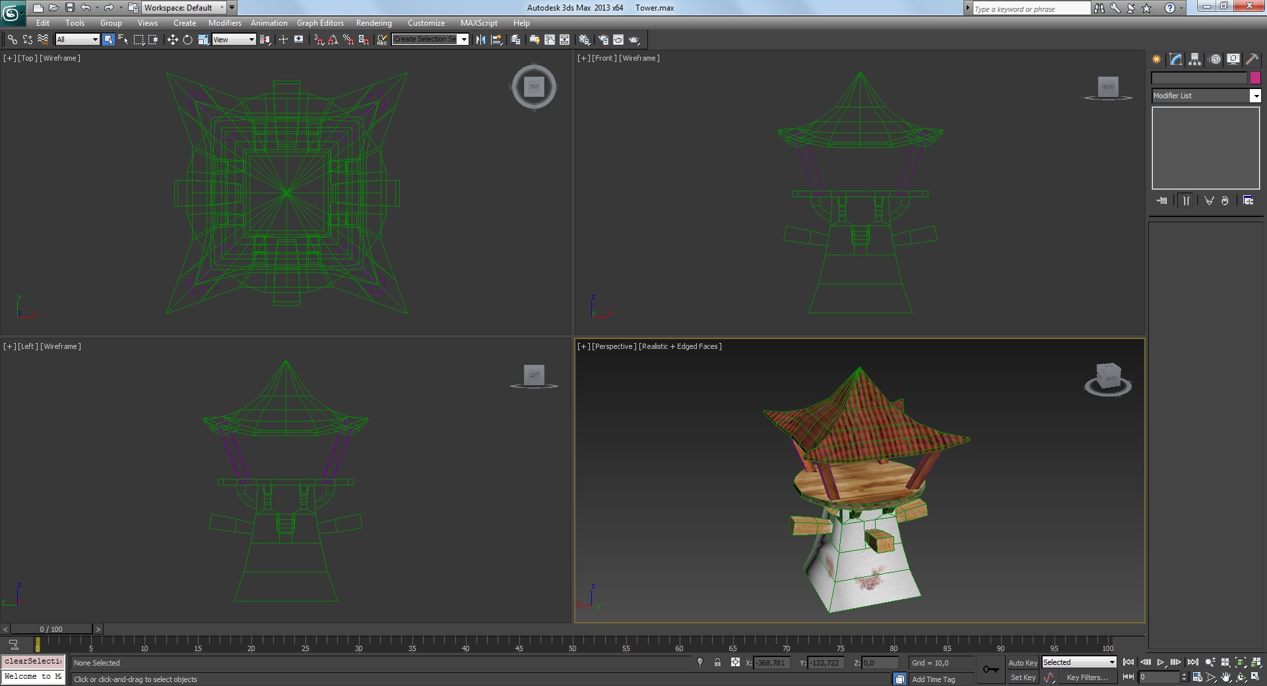
Task: Toggle the 3D Snaps button
Action: [x=318, y=40]
